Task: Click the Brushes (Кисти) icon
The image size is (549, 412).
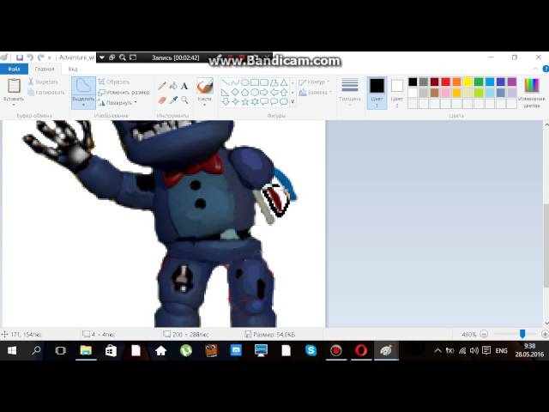Action: coord(205,86)
